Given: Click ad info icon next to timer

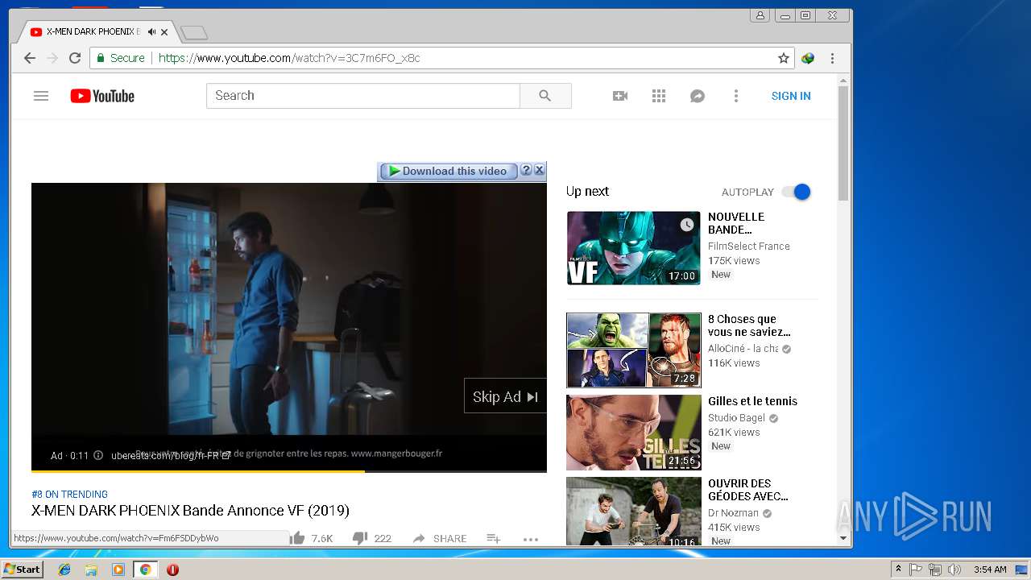Looking at the screenshot, I should (x=98, y=455).
